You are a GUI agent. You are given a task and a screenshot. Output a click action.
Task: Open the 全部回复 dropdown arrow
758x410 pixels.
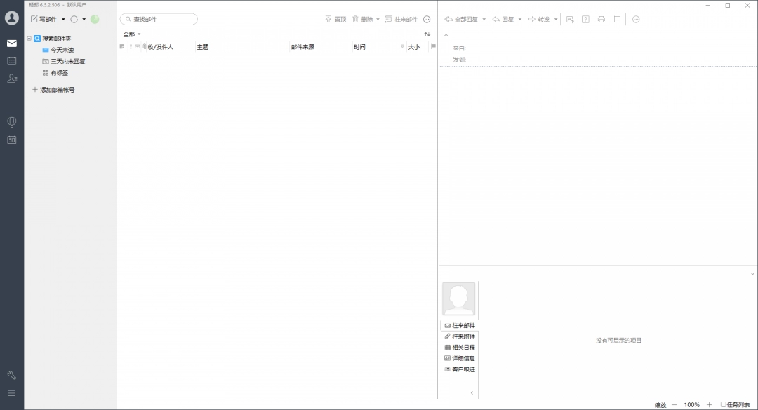[x=484, y=20]
